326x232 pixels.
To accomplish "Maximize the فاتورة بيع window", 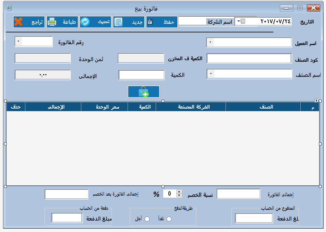I will (300, 8).
